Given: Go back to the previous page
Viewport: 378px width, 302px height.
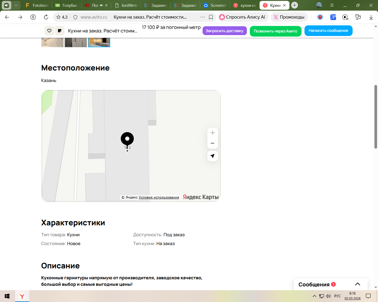Looking at the screenshot, I should (x=7, y=17).
